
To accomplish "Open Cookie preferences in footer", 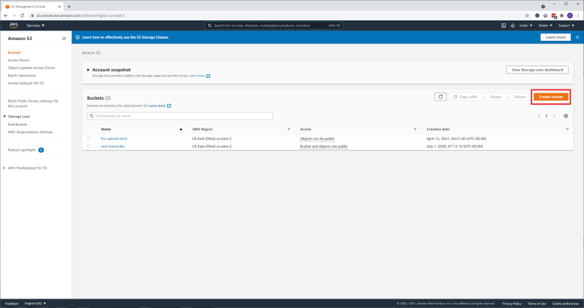I will 565,304.
